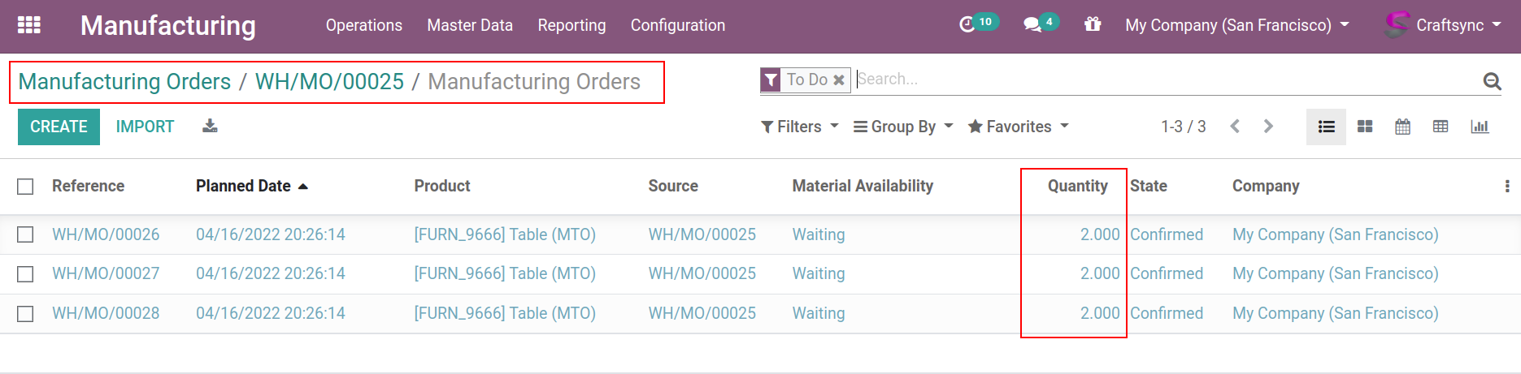Open the Operations menu
This screenshot has height=374, width=1521.
click(363, 25)
